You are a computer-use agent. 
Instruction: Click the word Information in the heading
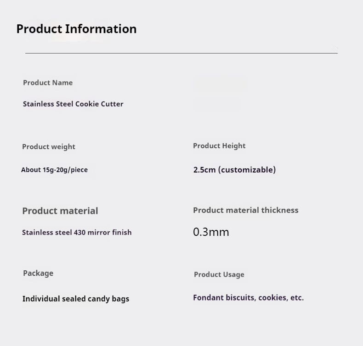coord(101,29)
